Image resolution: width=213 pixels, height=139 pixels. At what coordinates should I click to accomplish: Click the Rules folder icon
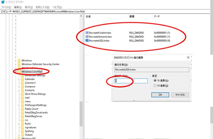pos(23,124)
